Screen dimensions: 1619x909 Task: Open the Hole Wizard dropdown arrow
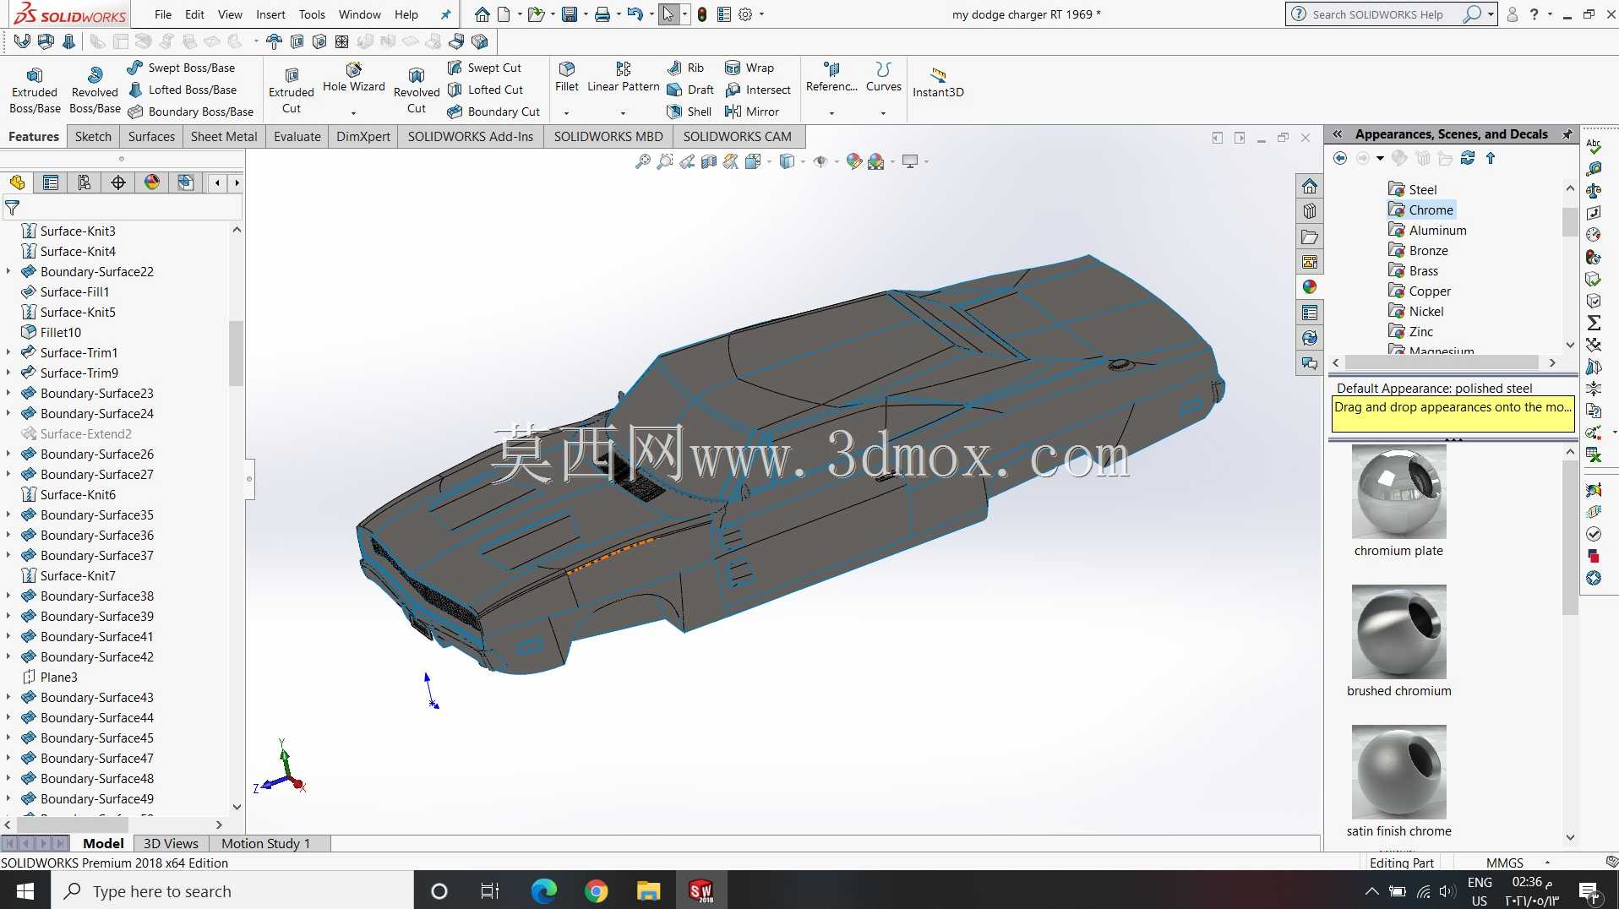pos(354,112)
